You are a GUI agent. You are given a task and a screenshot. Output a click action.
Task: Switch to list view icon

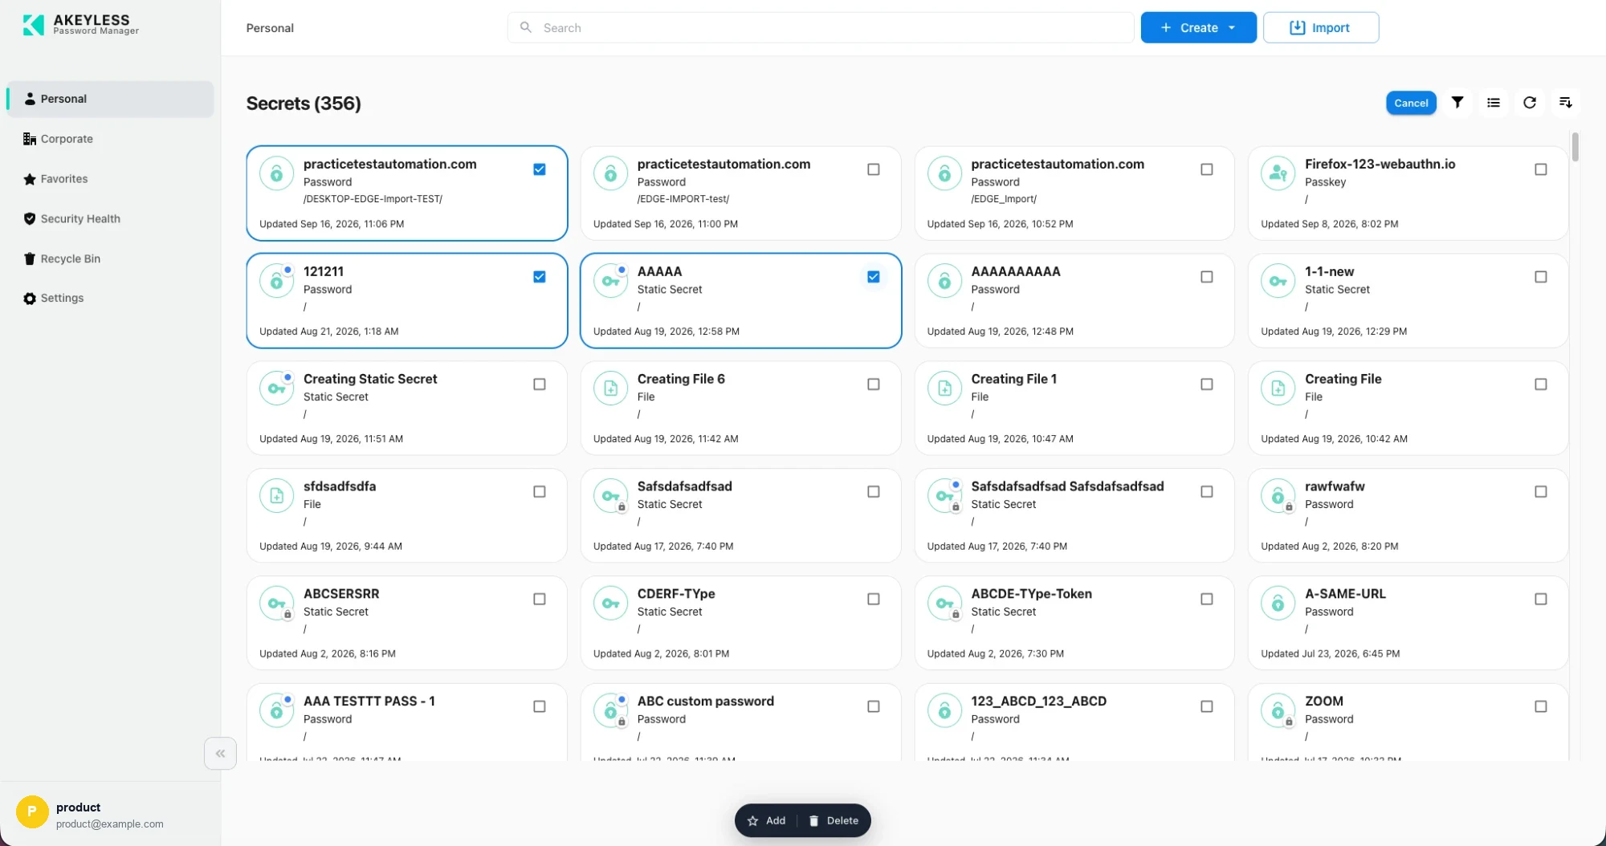tap(1493, 103)
